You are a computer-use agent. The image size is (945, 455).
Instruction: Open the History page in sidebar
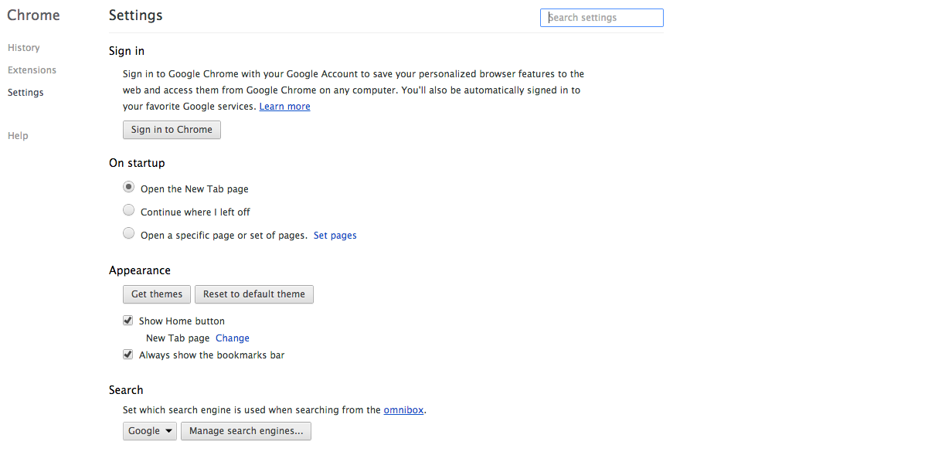23,48
